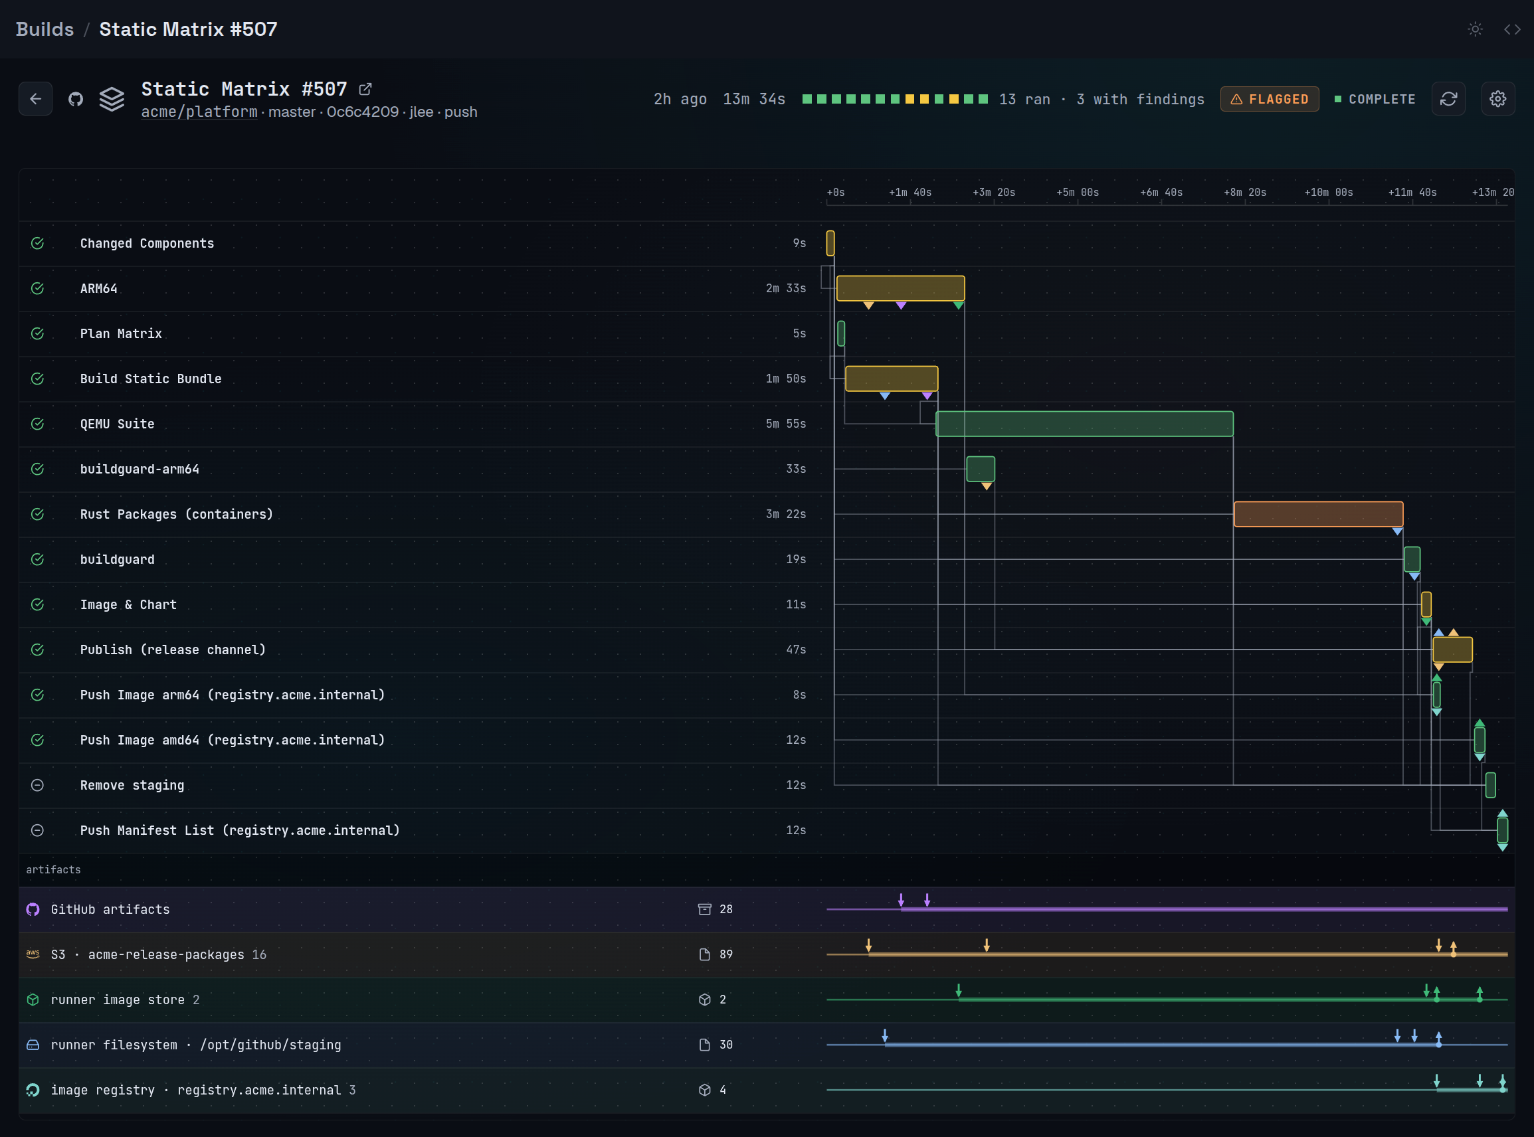This screenshot has height=1137, width=1534.
Task: Click the S3 file count 89
Action: [716, 954]
